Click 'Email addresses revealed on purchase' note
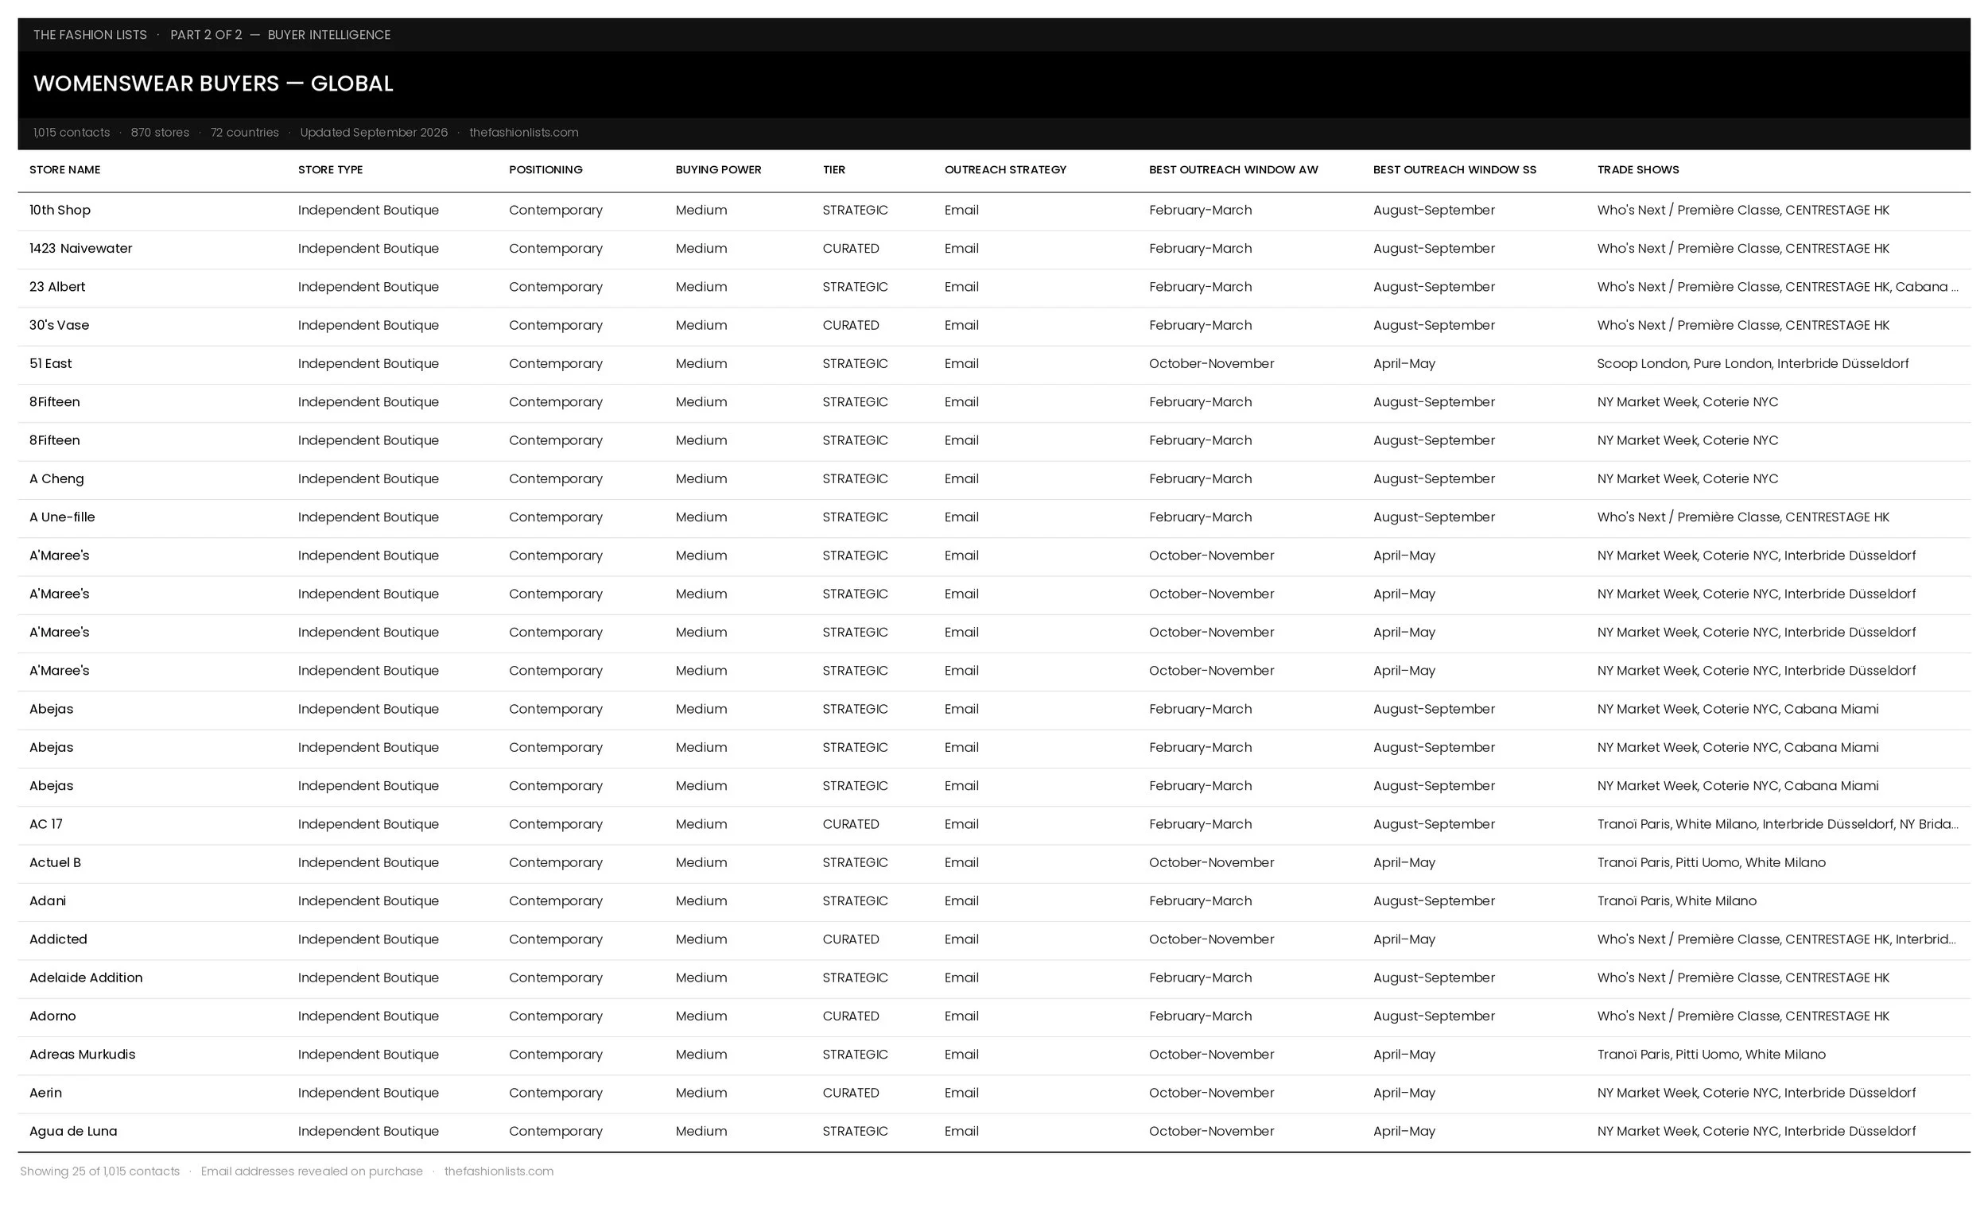The width and height of the screenshot is (1988, 1208). click(x=312, y=1171)
